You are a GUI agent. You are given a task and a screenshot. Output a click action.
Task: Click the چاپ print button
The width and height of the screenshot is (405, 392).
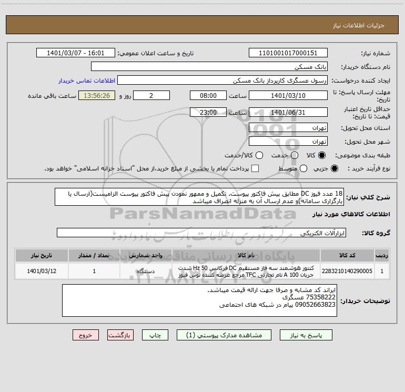155,335
